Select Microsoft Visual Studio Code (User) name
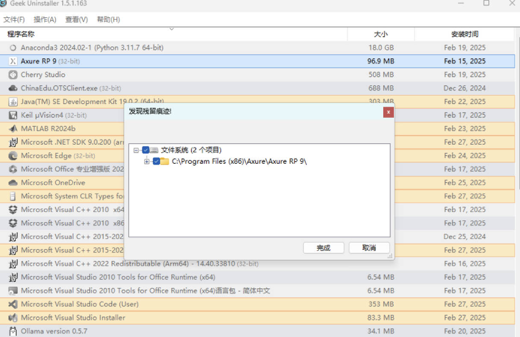 pyautogui.click(x=79, y=305)
